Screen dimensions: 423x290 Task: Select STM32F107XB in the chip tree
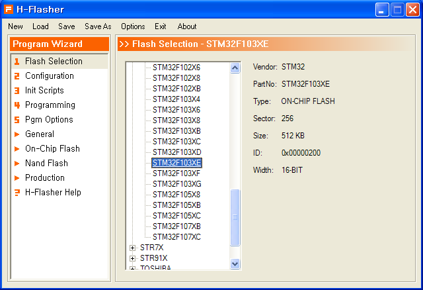coord(176,226)
